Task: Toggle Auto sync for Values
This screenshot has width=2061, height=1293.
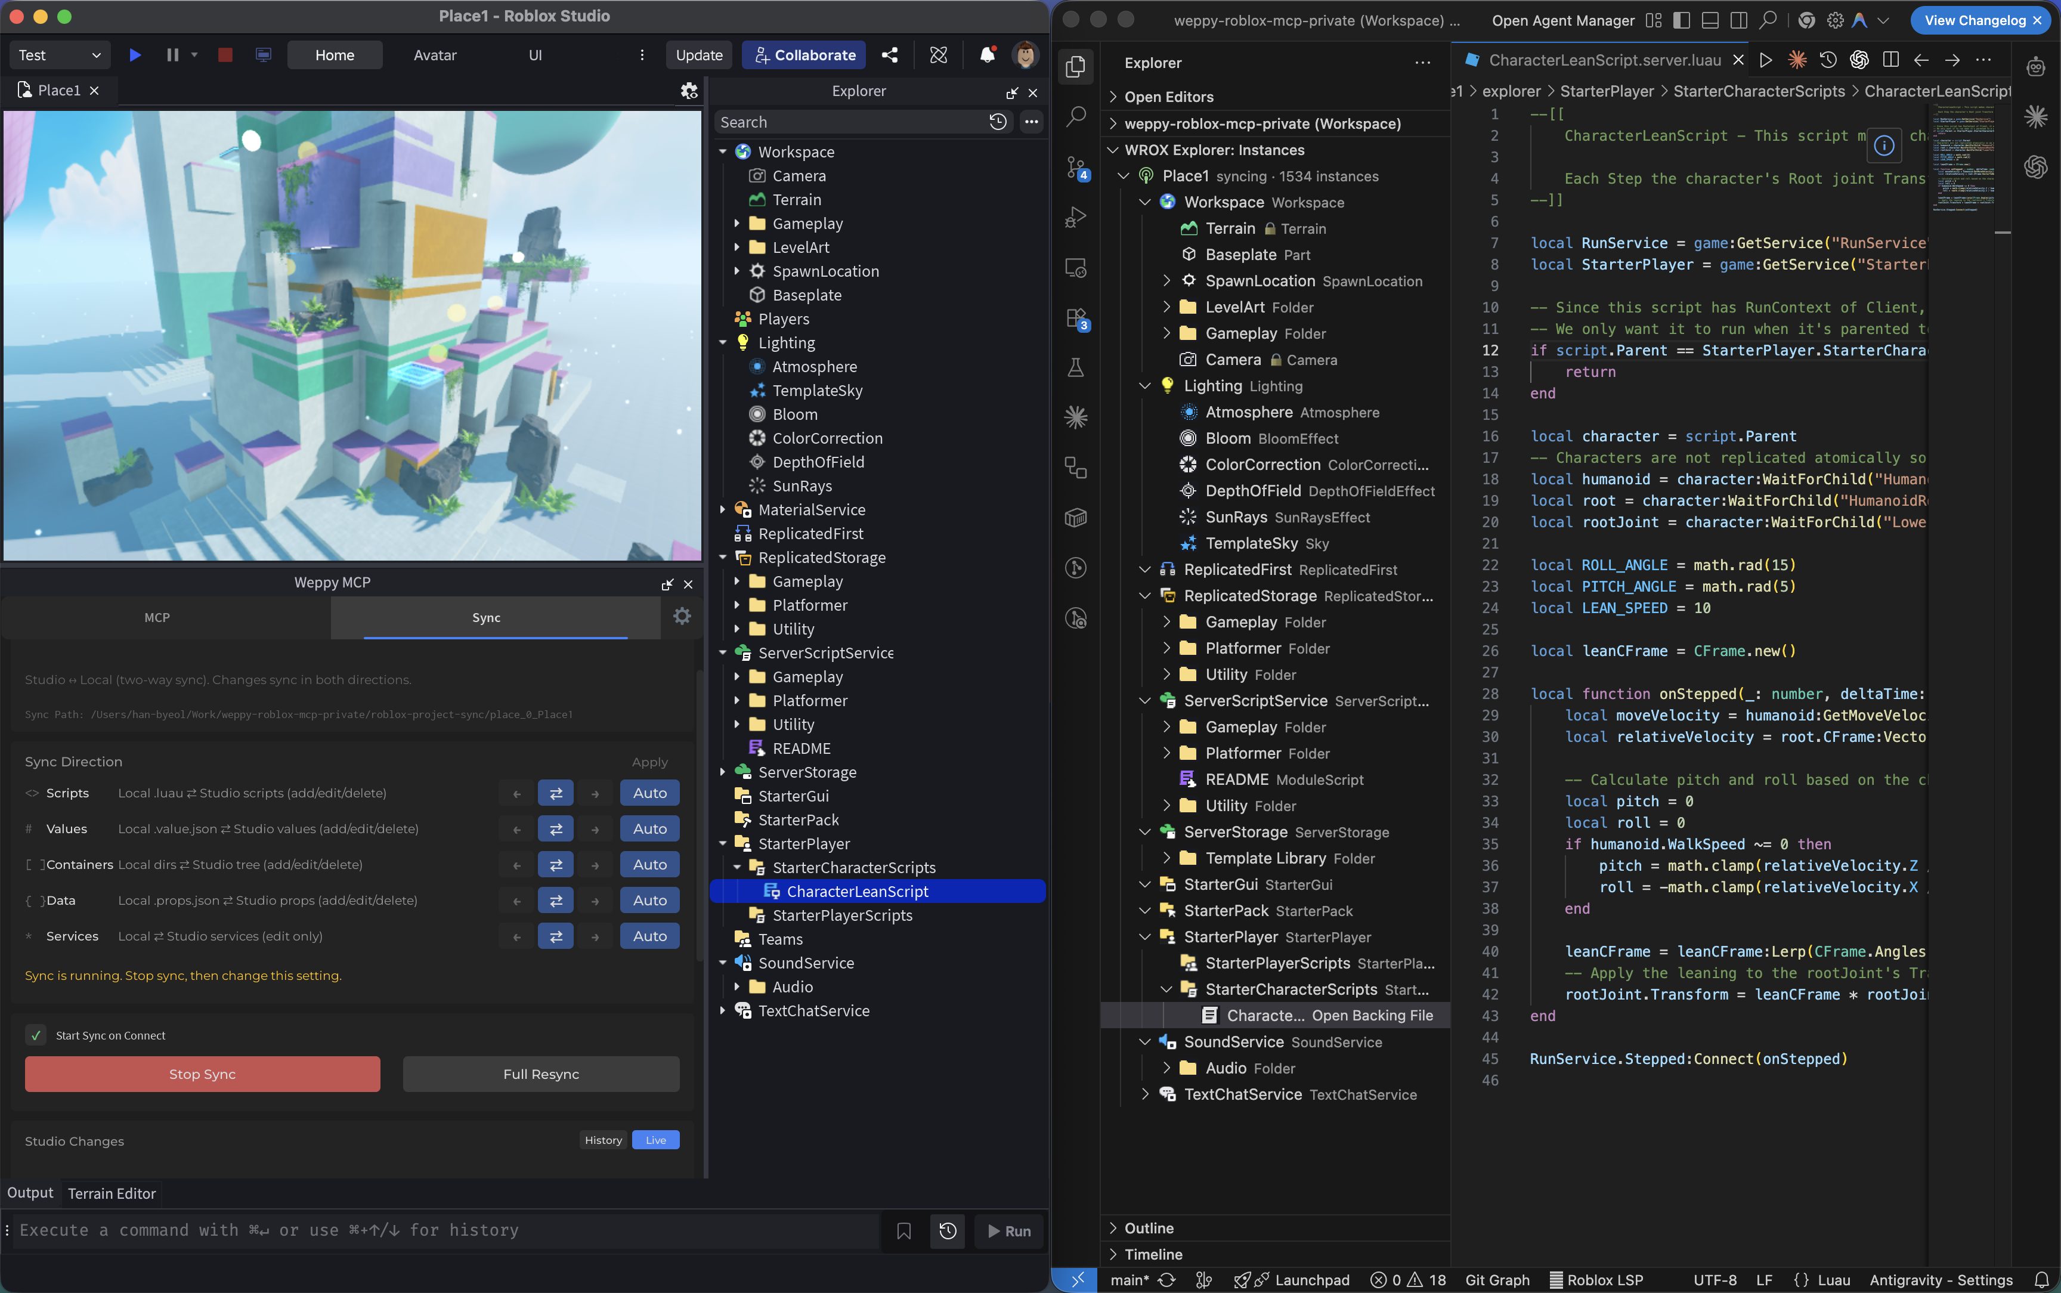Action: (649, 828)
